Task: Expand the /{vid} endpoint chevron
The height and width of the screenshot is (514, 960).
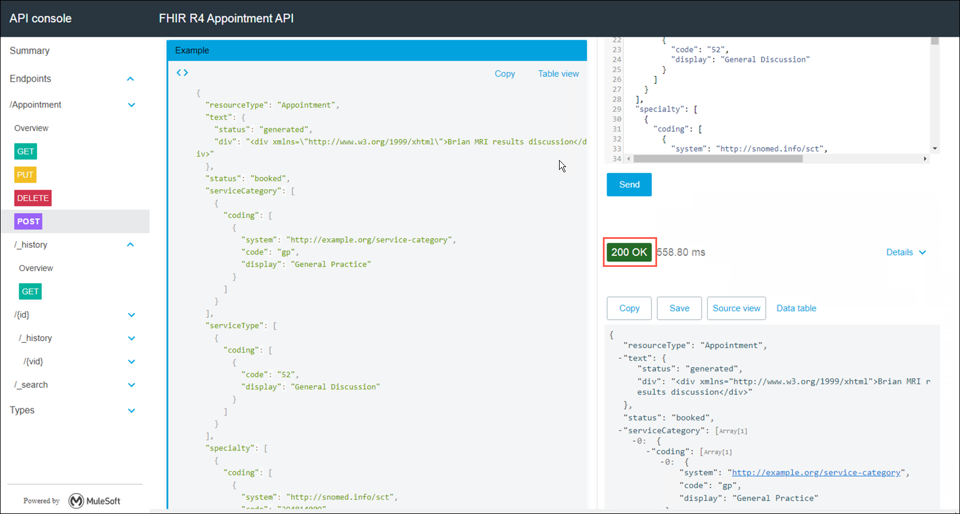Action: tap(131, 362)
